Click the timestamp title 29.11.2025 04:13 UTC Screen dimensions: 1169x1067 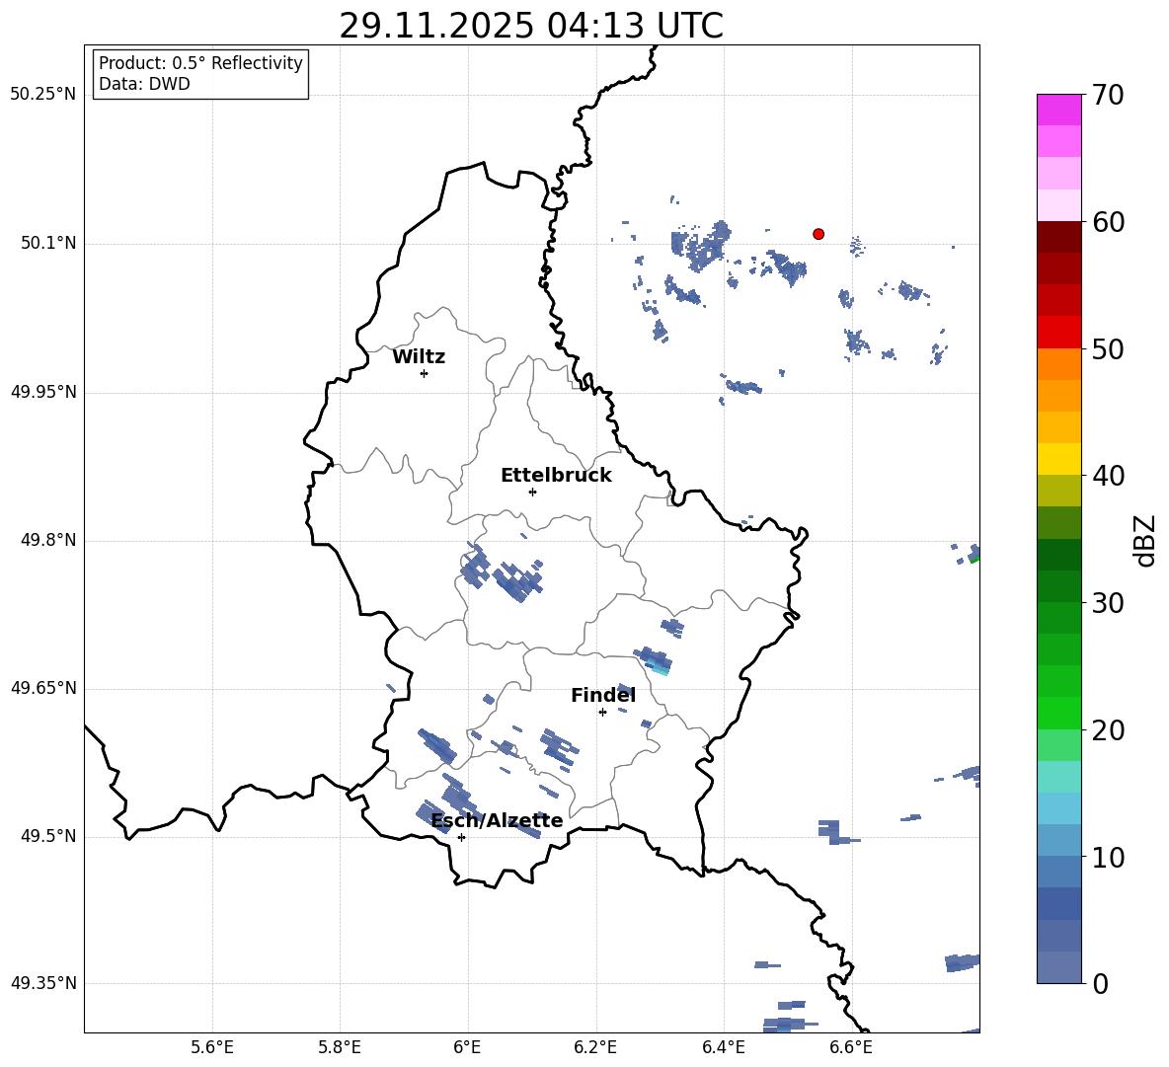(x=531, y=26)
